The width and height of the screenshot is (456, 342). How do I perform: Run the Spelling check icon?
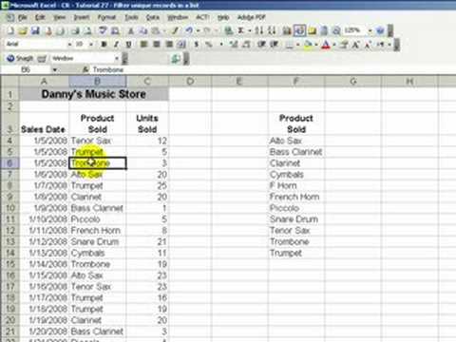pyautogui.click(x=103, y=30)
